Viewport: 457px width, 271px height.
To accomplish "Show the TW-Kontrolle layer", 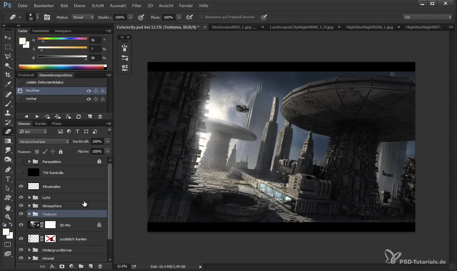I will (21, 173).
